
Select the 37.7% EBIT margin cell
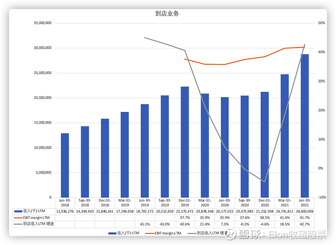[x=185, y=218]
